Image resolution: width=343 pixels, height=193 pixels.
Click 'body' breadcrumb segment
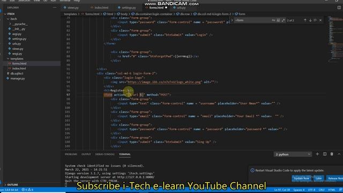click(x=124, y=14)
